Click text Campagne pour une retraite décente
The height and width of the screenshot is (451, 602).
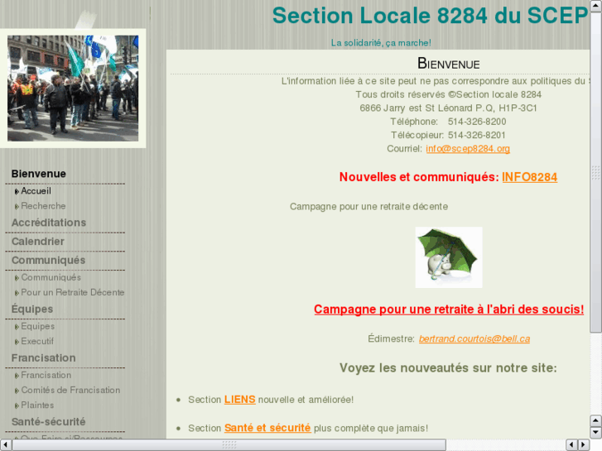[x=368, y=207]
